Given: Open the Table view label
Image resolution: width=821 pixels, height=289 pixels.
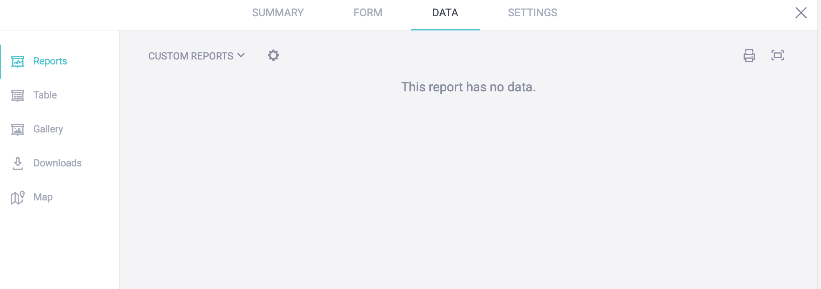Looking at the screenshot, I should [45, 95].
